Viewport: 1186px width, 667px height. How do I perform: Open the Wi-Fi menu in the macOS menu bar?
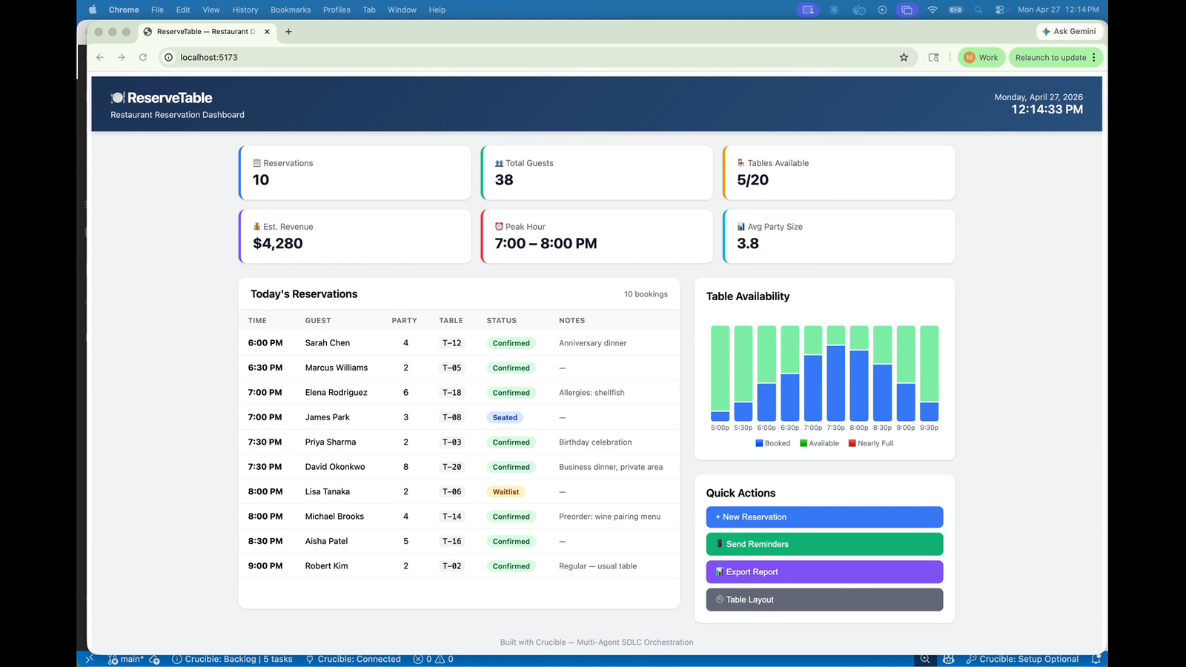tap(932, 10)
